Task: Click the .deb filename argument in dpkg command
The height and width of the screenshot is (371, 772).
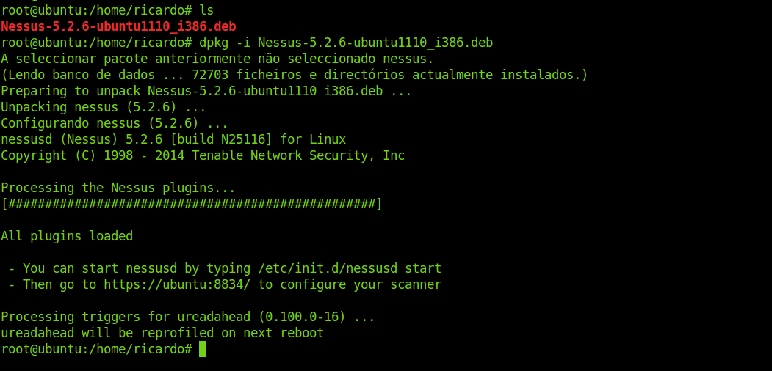Action: click(x=375, y=43)
